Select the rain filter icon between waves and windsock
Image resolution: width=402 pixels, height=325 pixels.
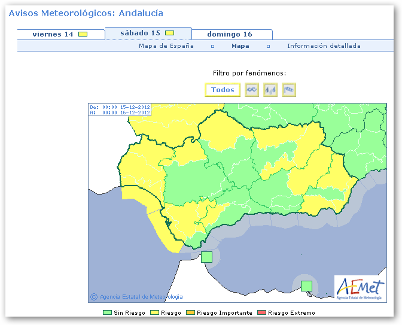point(270,90)
